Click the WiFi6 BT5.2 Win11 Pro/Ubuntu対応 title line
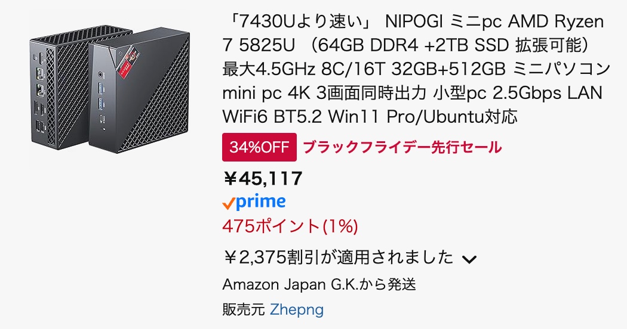The image size is (627, 329). coord(370,116)
